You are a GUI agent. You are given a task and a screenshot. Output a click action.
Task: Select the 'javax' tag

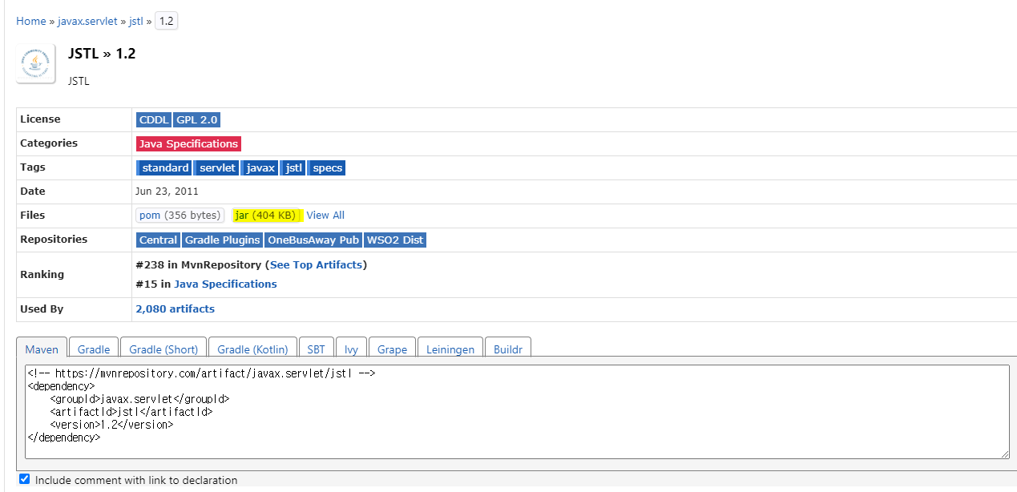pos(260,167)
